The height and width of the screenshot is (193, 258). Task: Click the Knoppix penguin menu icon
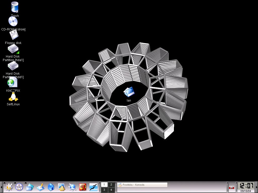[x=19, y=187]
